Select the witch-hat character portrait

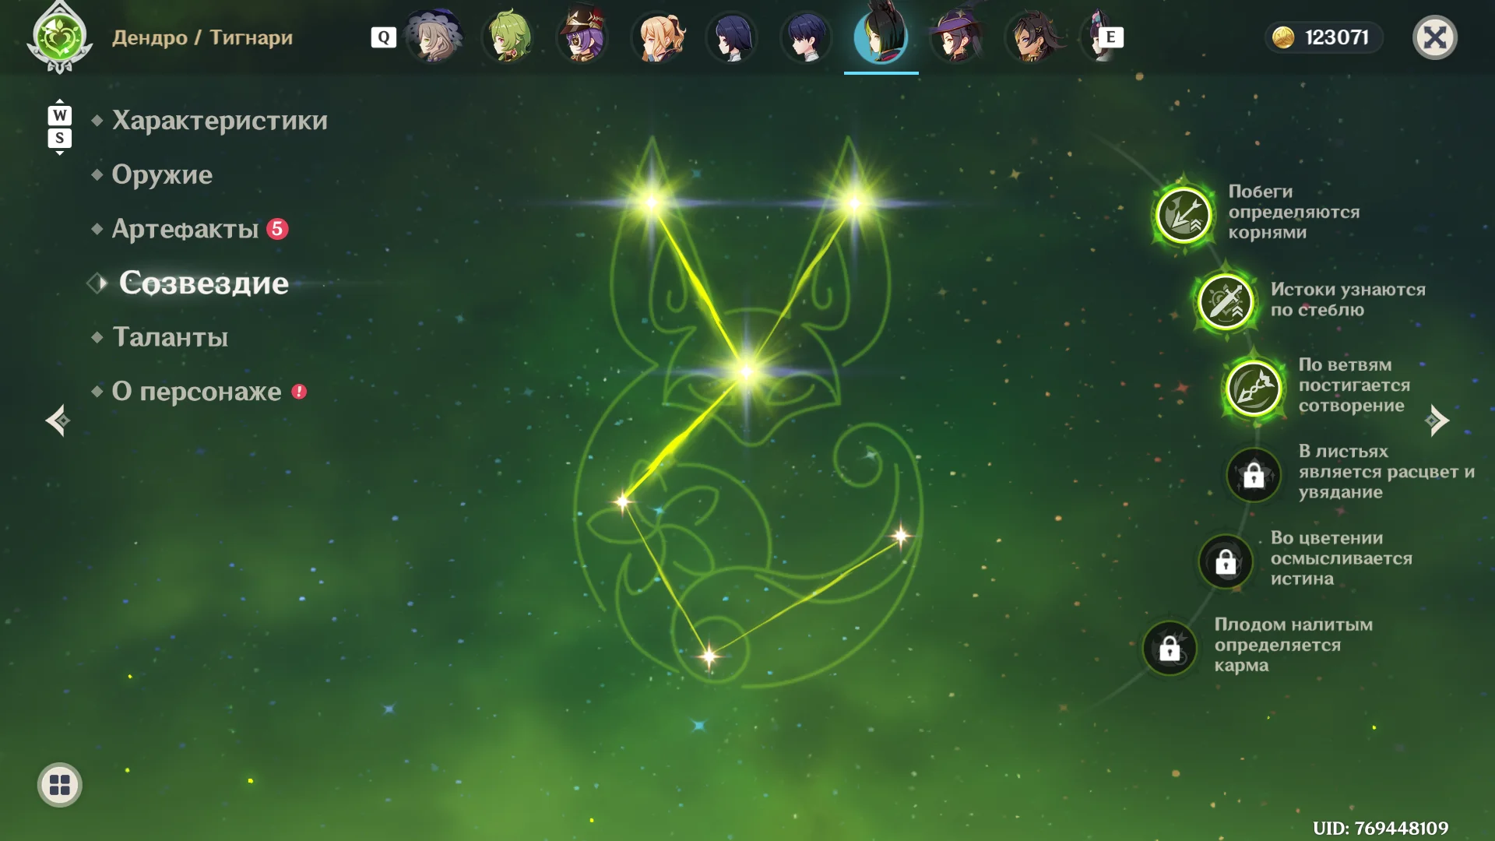[956, 37]
